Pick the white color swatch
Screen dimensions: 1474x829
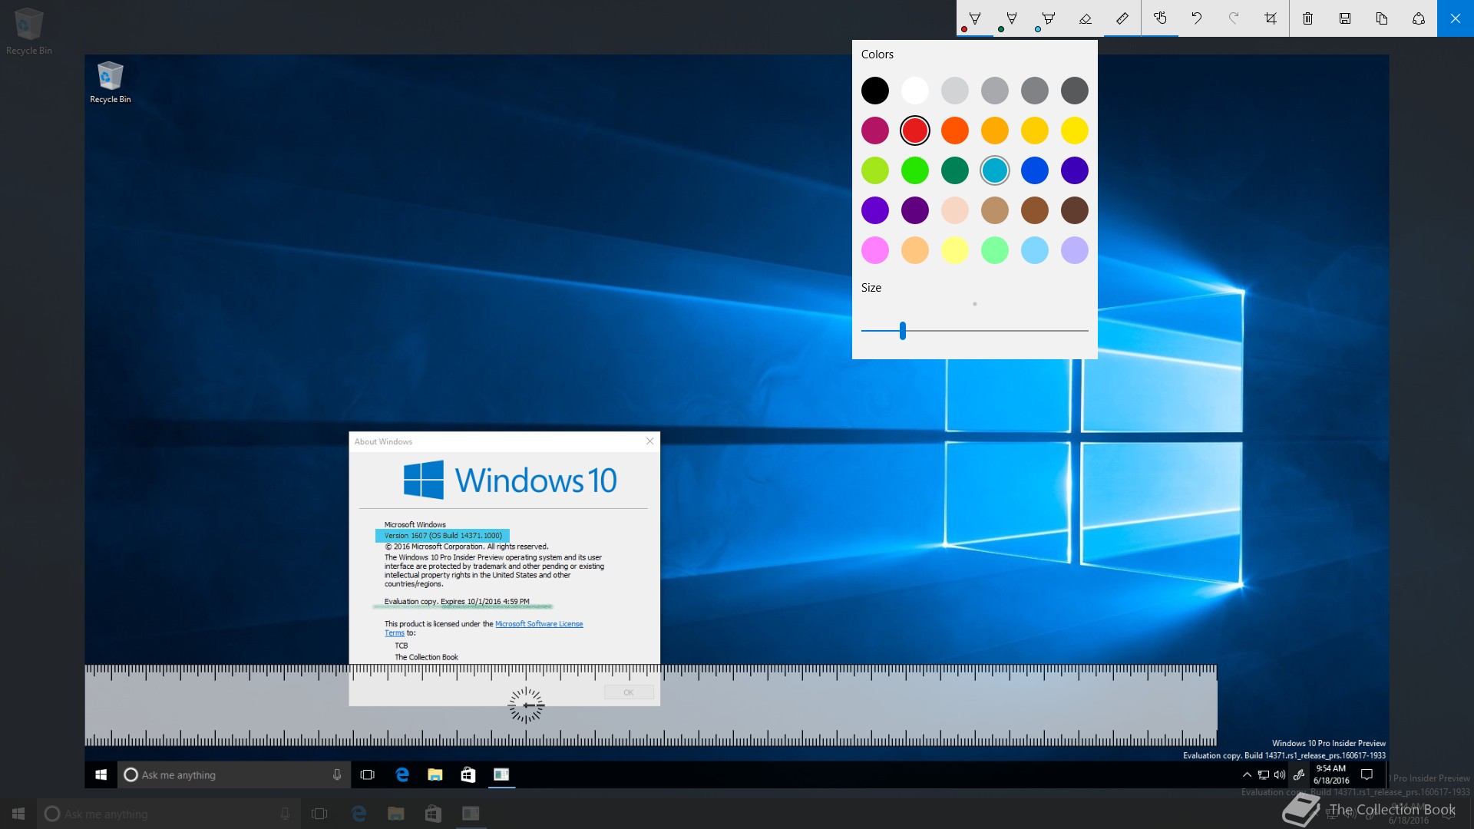(915, 91)
